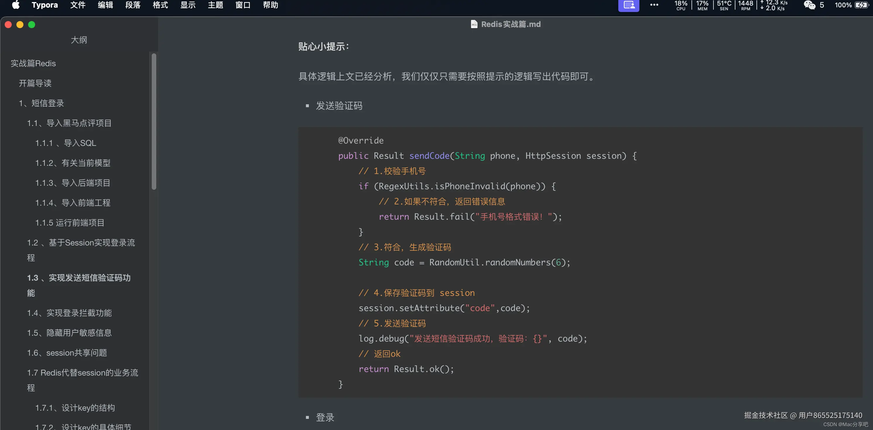Screen dimensions: 873x430
Task: Click the @Override line in code block
Action: pyautogui.click(x=361, y=140)
